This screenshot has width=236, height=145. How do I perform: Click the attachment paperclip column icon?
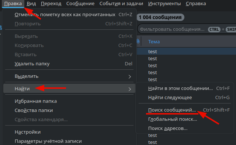coord(138,41)
